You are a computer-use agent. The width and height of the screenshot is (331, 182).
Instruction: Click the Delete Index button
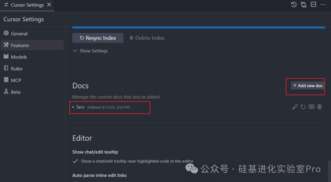pos(147,38)
